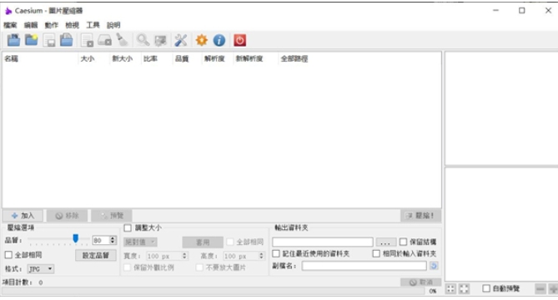Enable 記住最近使用的資料夾 checkbox
Image resolution: width=558 pixels, height=300 pixels.
[276, 253]
